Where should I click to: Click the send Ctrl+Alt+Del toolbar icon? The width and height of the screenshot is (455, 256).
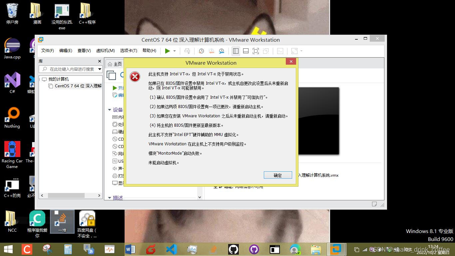pos(187,51)
